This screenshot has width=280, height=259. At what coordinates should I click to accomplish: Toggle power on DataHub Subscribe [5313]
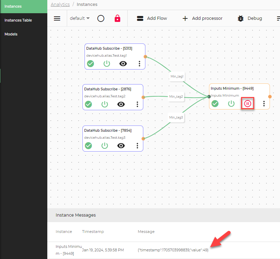coord(107,64)
